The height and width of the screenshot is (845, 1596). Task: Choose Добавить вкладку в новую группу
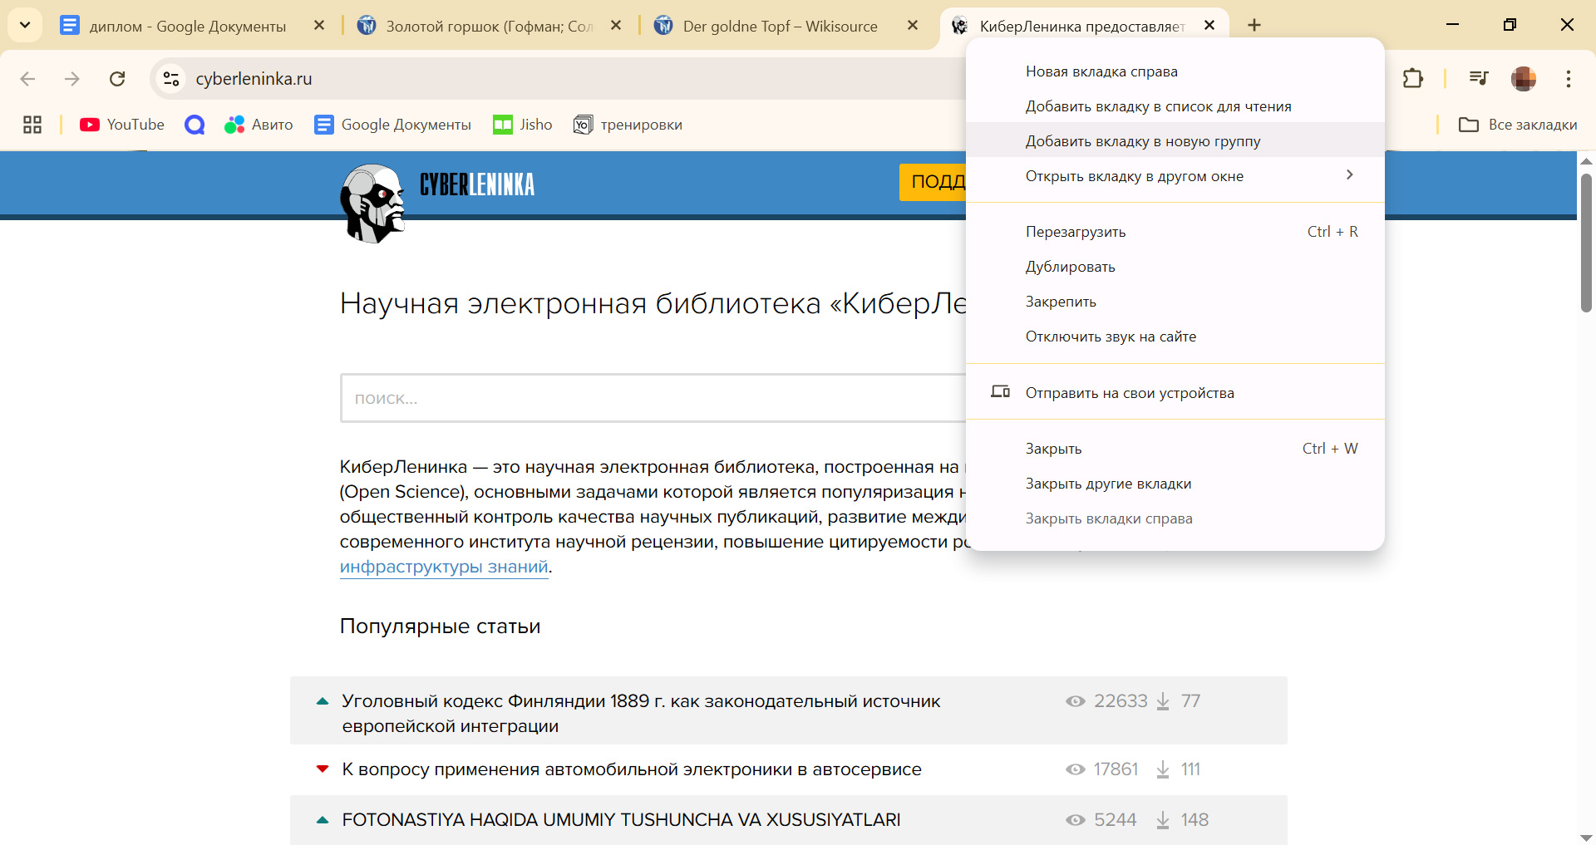click(x=1175, y=141)
